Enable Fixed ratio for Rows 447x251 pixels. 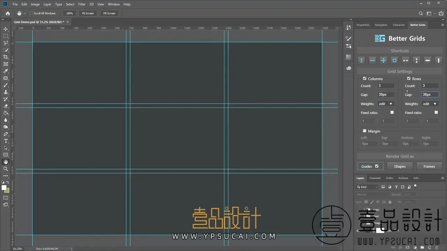click(x=436, y=112)
